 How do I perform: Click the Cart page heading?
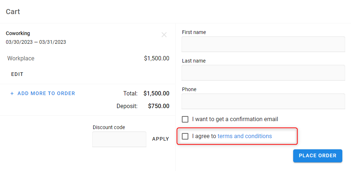pyautogui.click(x=13, y=12)
